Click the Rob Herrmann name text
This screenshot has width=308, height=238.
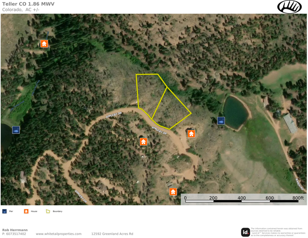point(15,230)
